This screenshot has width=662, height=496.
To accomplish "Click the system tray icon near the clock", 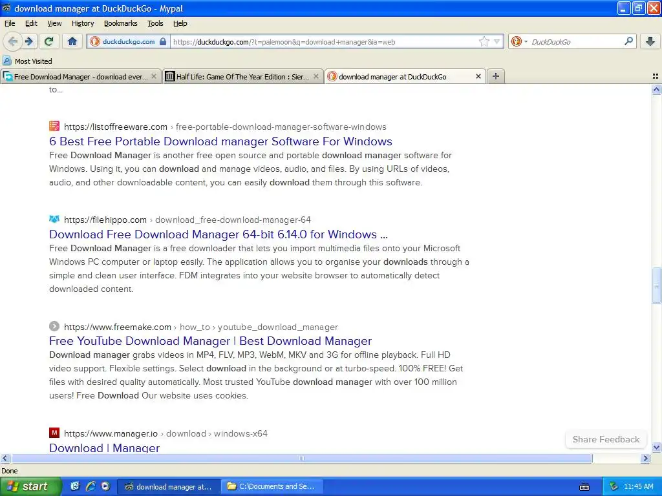I will click(x=614, y=486).
